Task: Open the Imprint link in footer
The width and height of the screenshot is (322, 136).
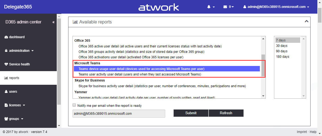Action: point(302,132)
